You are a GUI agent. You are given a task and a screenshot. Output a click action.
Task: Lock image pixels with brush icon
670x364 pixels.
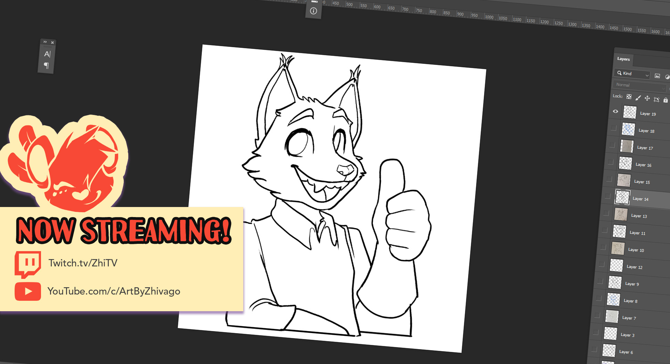[638, 98]
